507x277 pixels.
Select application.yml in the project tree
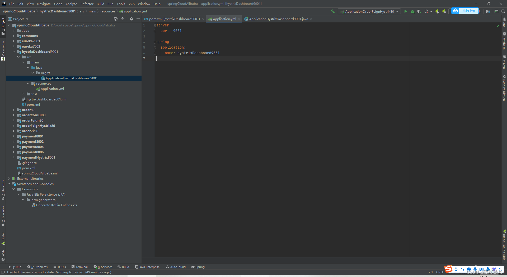pos(52,89)
